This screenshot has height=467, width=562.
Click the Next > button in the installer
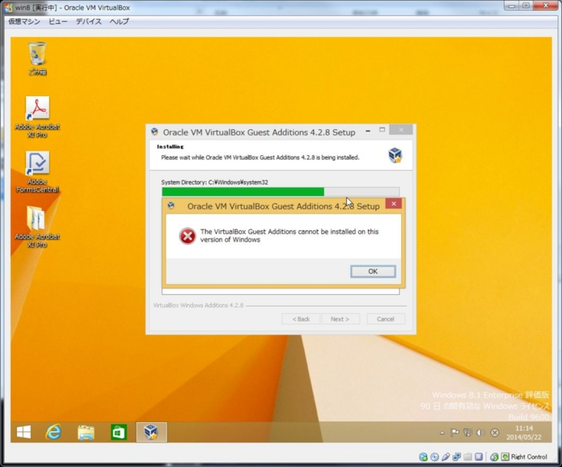coord(340,319)
